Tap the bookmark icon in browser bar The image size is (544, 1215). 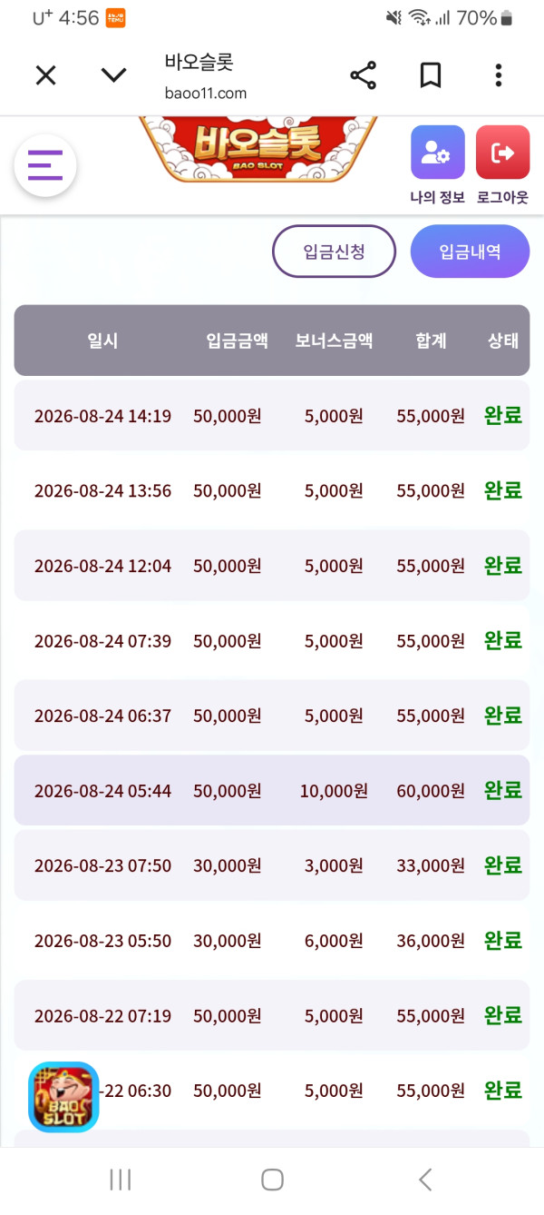pos(431,75)
